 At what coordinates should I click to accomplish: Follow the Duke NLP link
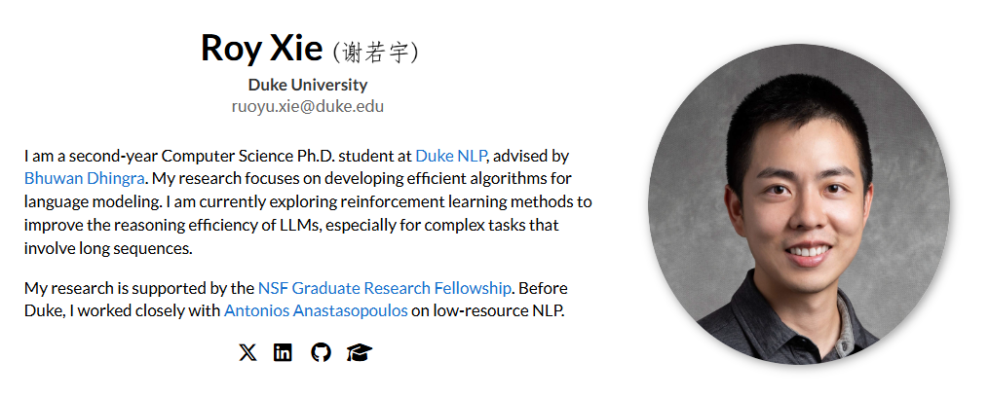pyautogui.click(x=451, y=156)
